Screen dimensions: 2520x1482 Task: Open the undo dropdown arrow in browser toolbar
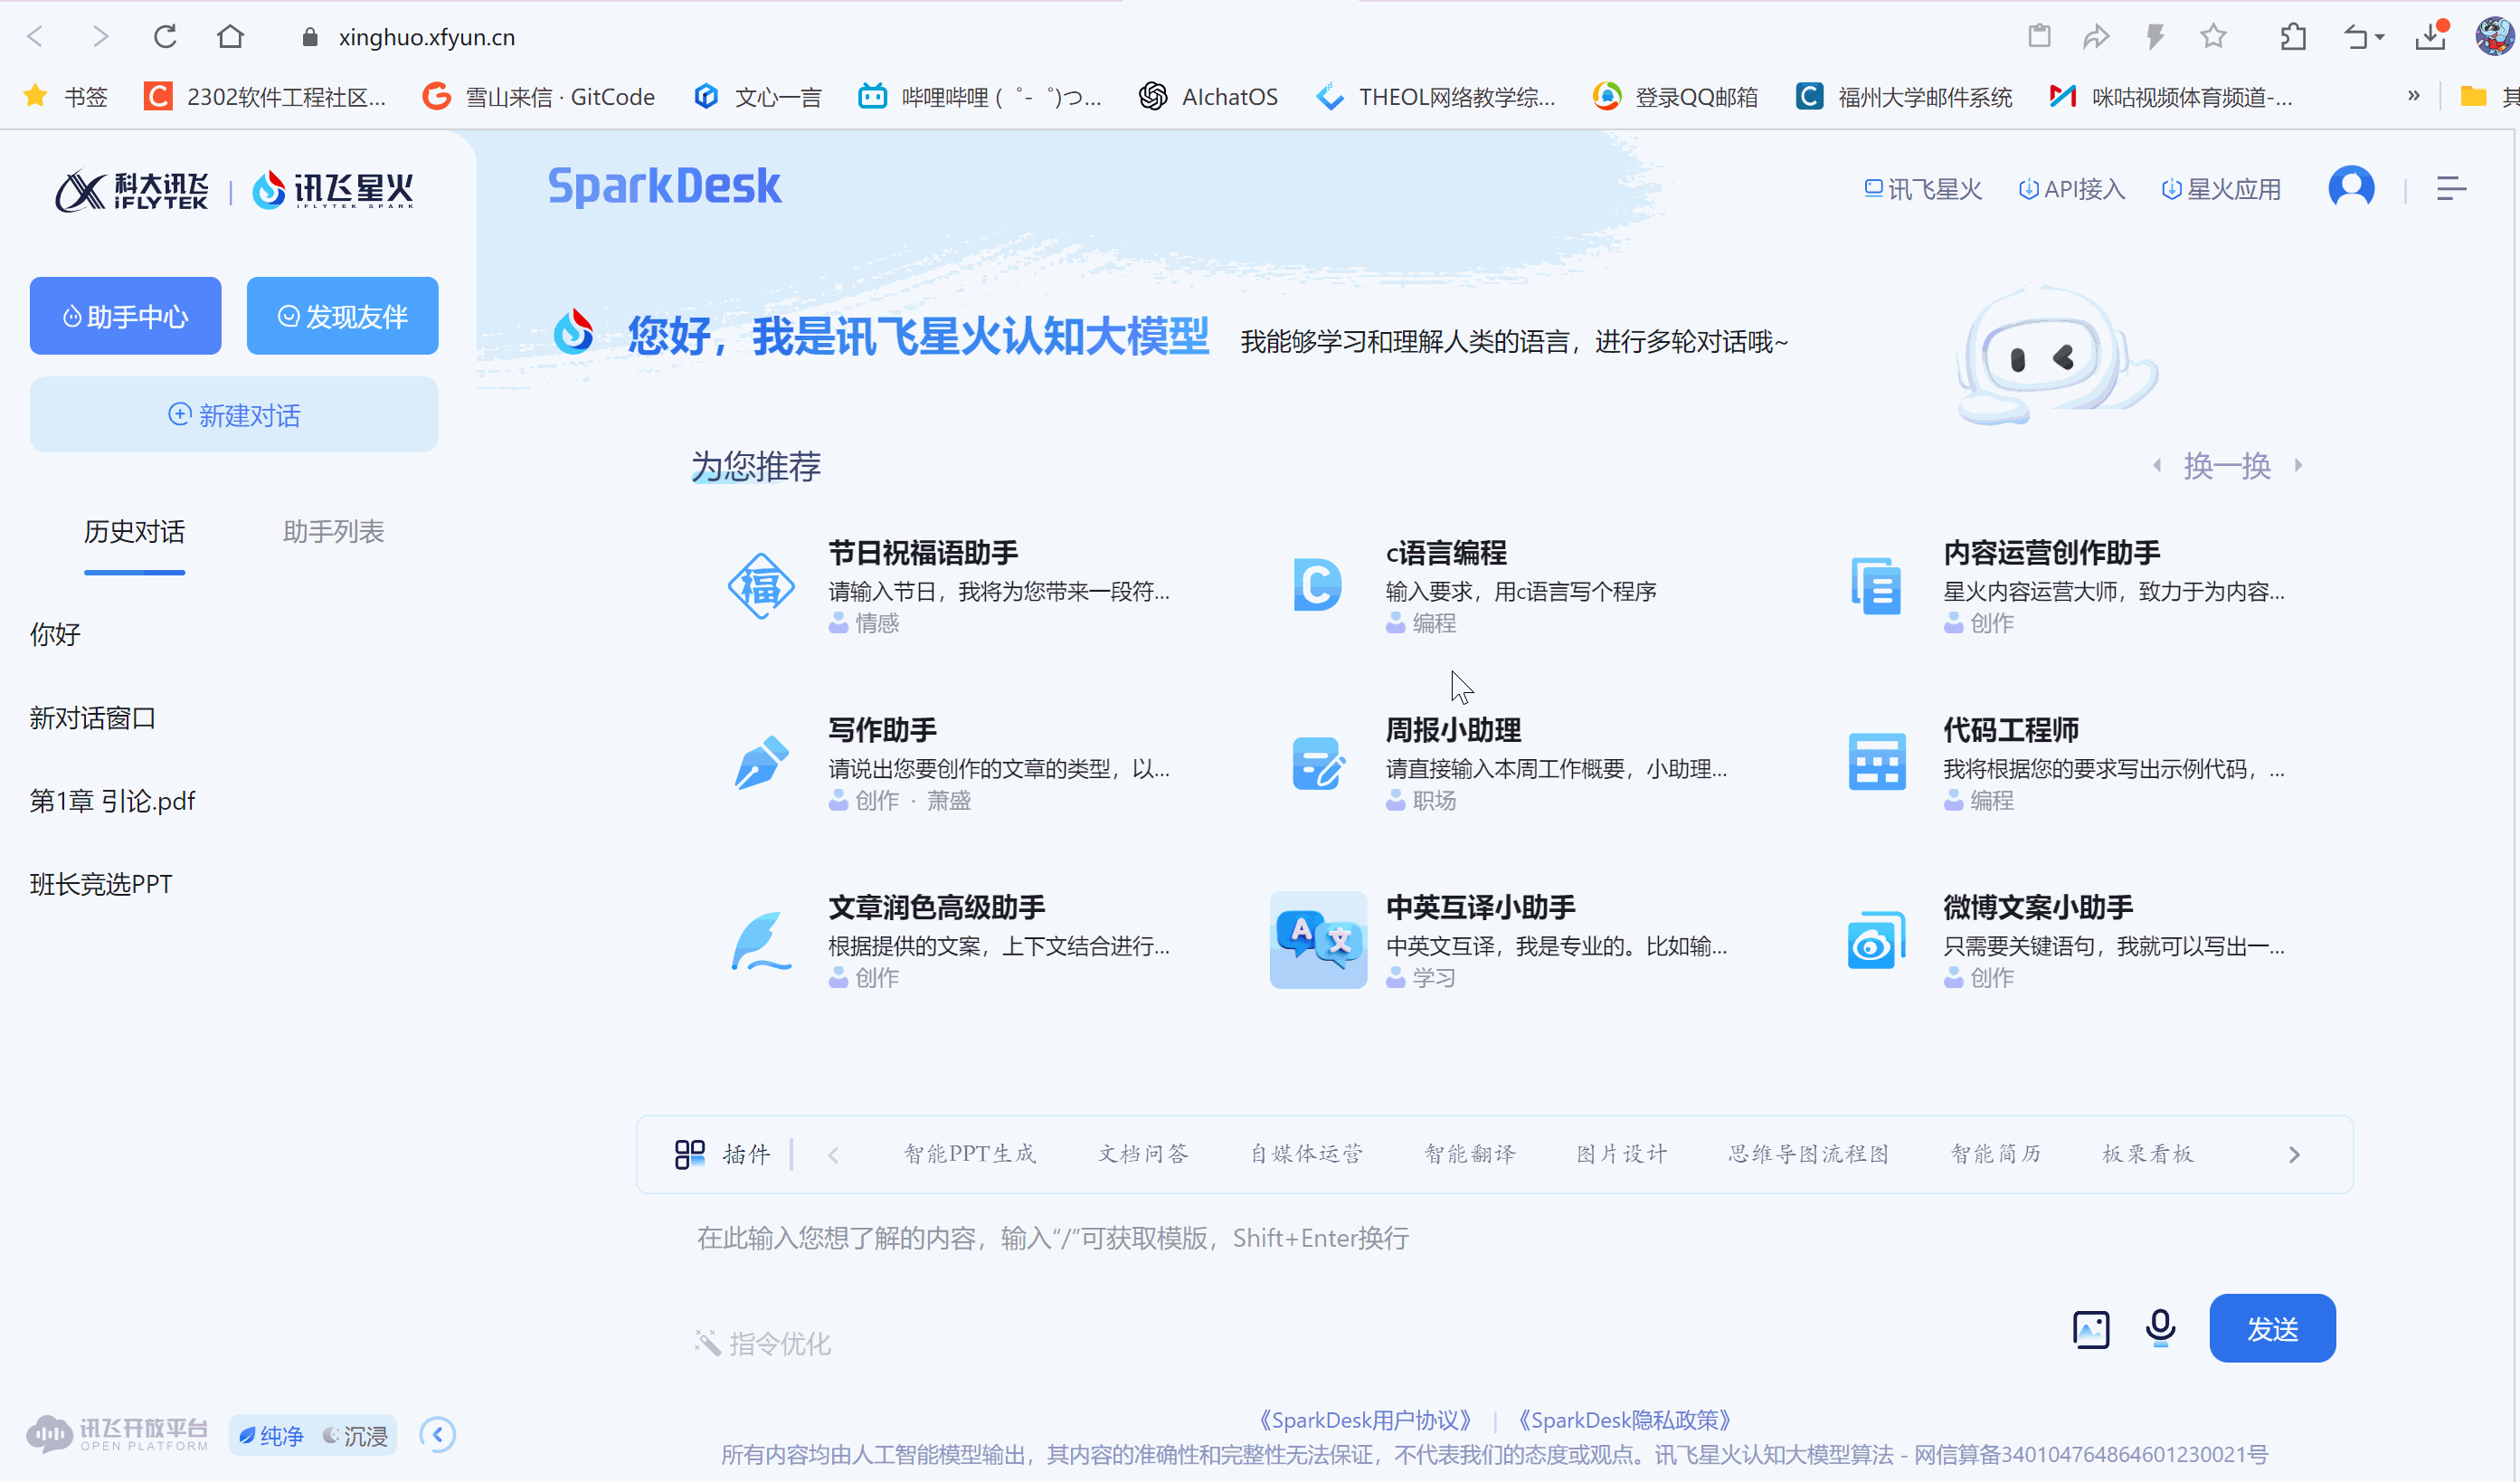tap(2381, 38)
